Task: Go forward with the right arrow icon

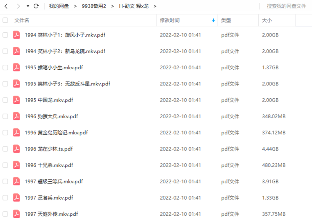Action: (18, 6)
